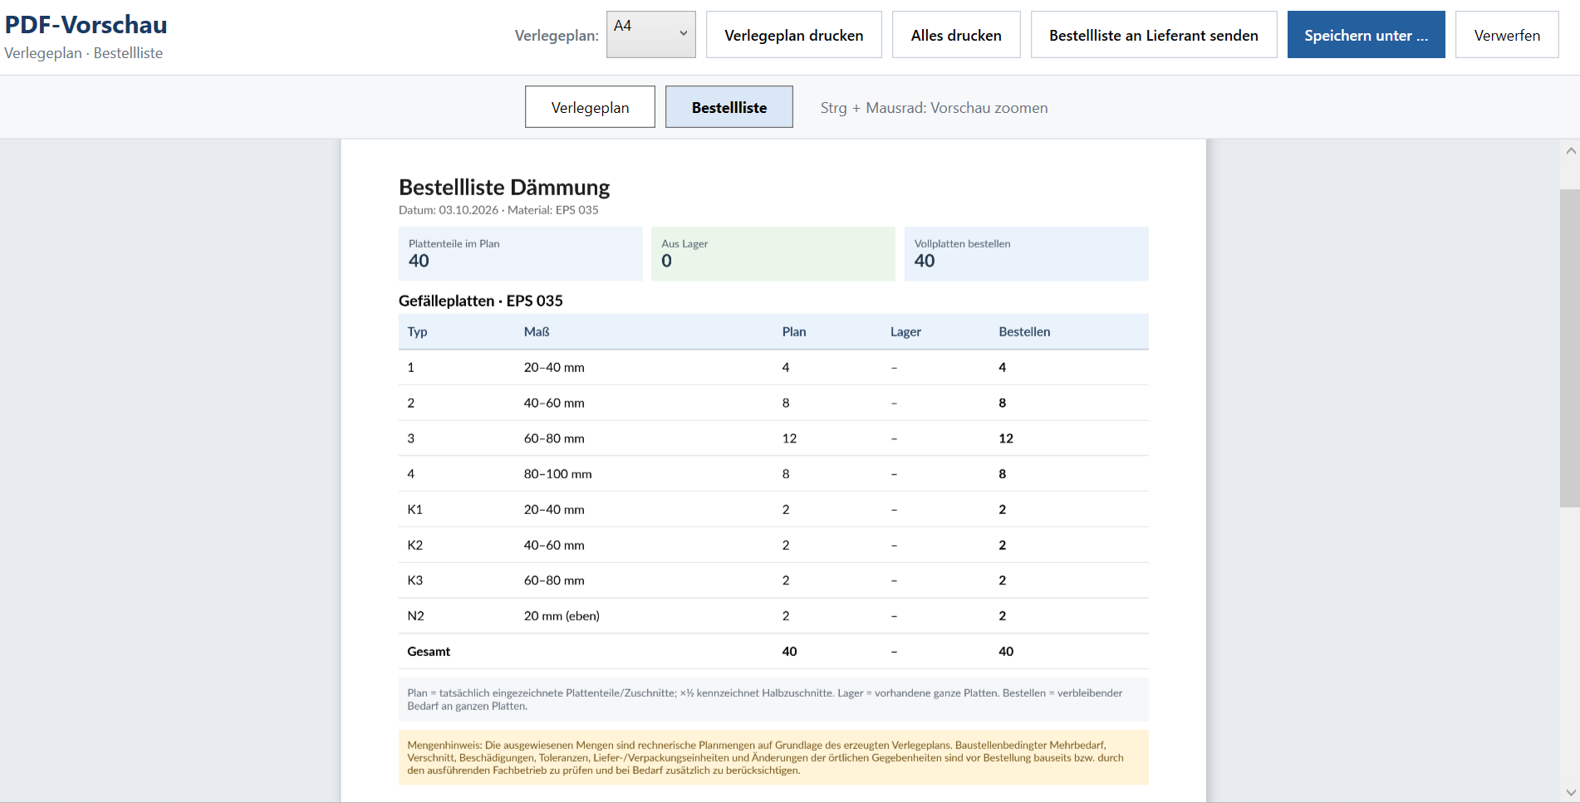Click the 'K1' type cell
Screen dimensions: 1580x803
[x=415, y=510]
